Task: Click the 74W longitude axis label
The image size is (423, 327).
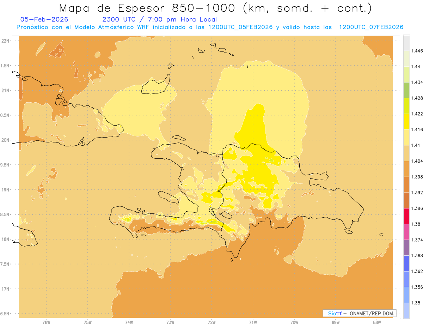Action: (x=129, y=322)
